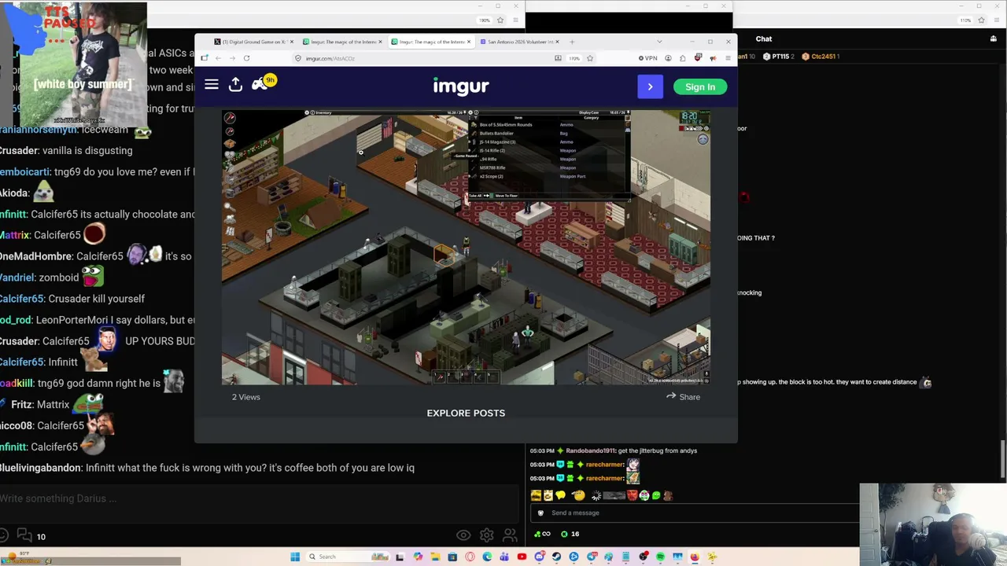Bookmark the imgur page with the star icon
The height and width of the screenshot is (566, 1007).
click(x=589, y=58)
